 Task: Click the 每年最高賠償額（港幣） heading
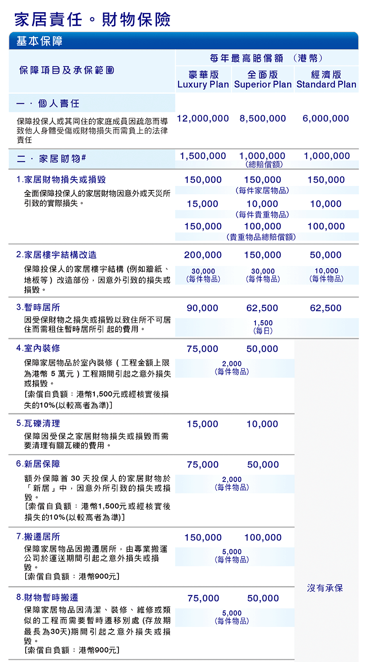[x=266, y=58]
